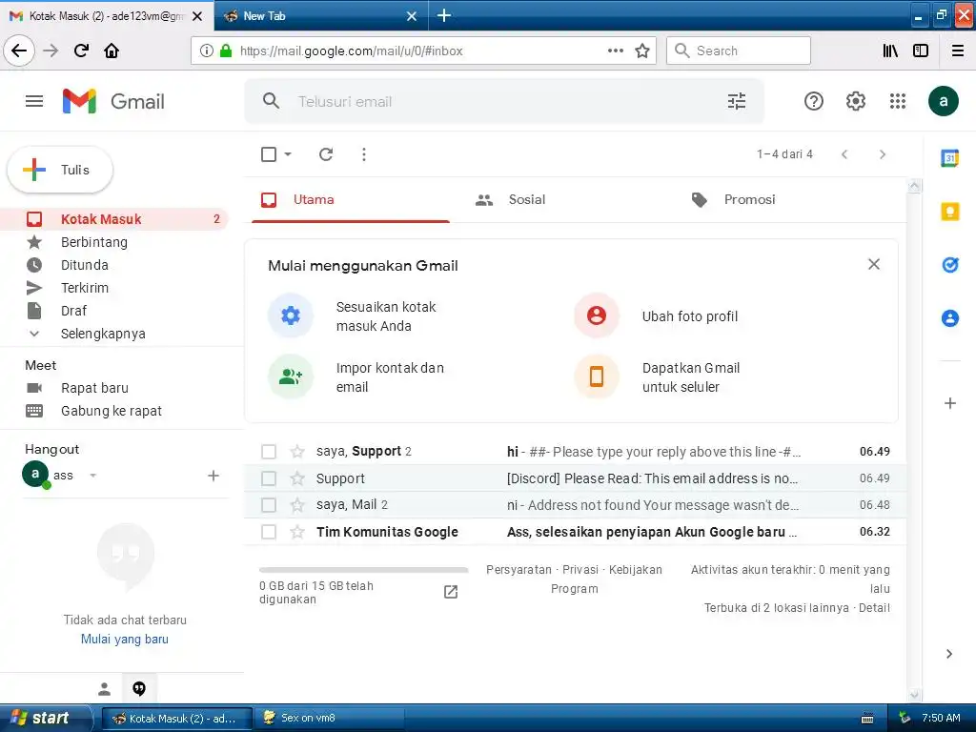The height and width of the screenshot is (732, 976).
Task: Click Windows start button
Action: click(x=46, y=719)
